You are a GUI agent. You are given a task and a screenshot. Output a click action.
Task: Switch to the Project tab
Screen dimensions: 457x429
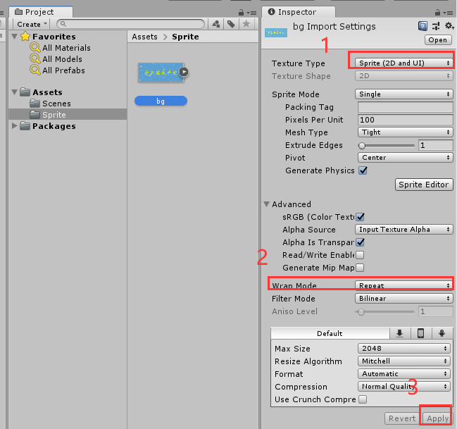41,12
